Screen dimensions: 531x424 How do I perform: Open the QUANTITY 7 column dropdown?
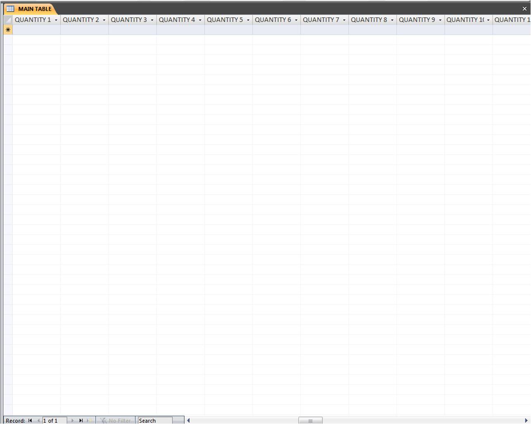point(344,20)
